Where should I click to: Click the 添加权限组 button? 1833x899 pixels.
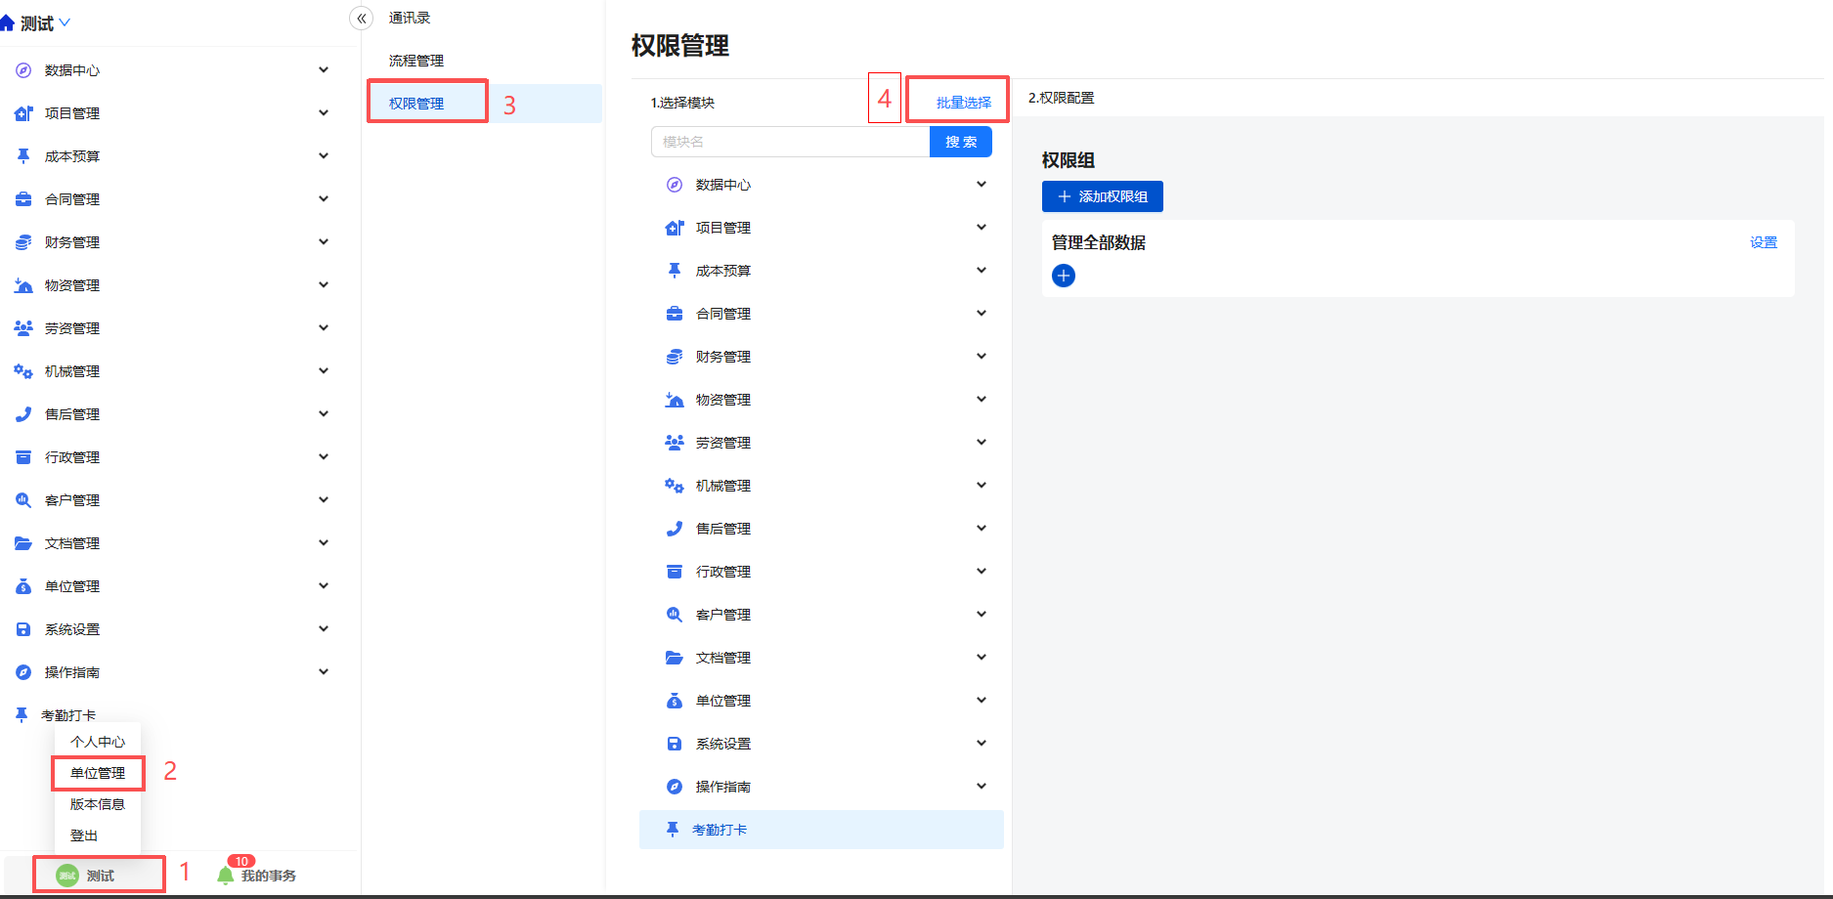point(1102,196)
